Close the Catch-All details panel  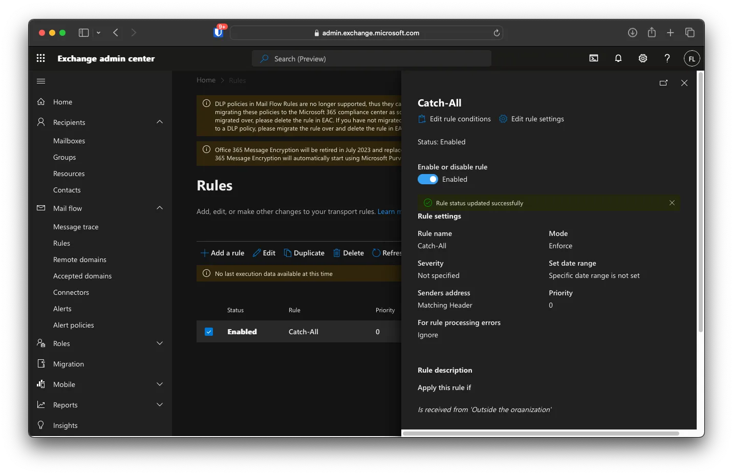[x=684, y=83]
